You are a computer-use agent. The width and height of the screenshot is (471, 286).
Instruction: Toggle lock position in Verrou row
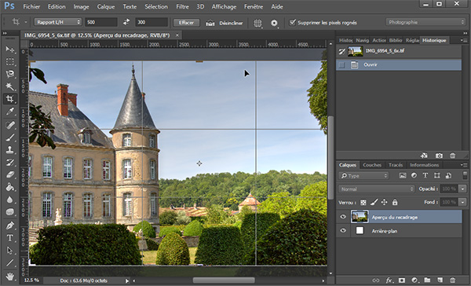coord(384,203)
